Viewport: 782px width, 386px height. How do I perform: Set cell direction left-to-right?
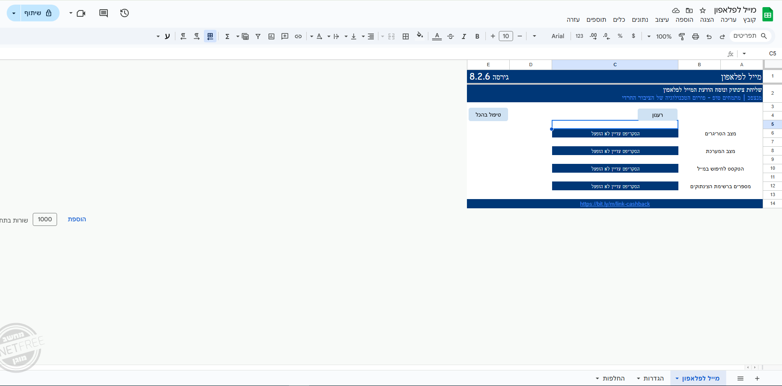[197, 36]
